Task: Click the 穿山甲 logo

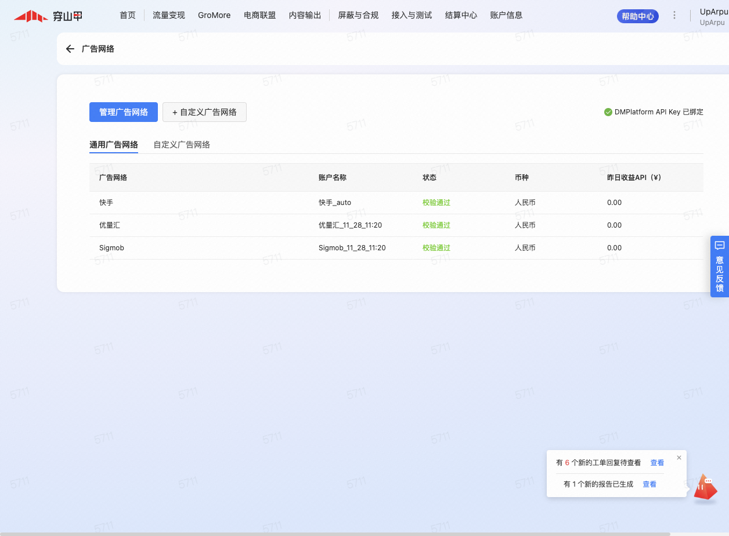Action: 48,16
